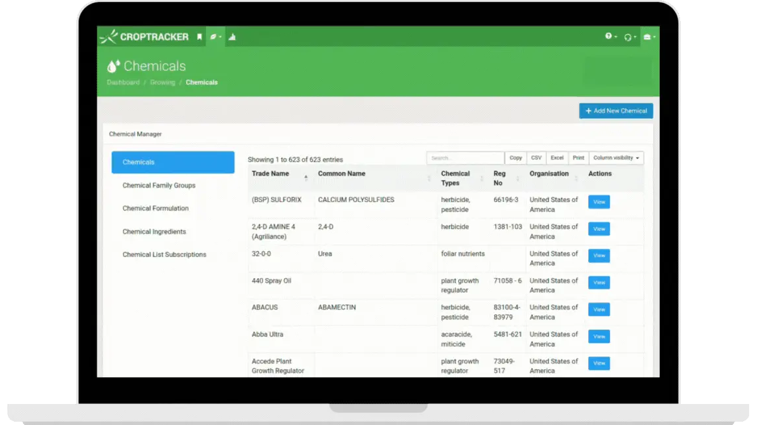View the ABACUS chemical
Viewport: 757px width, 425px height.
tap(599, 310)
